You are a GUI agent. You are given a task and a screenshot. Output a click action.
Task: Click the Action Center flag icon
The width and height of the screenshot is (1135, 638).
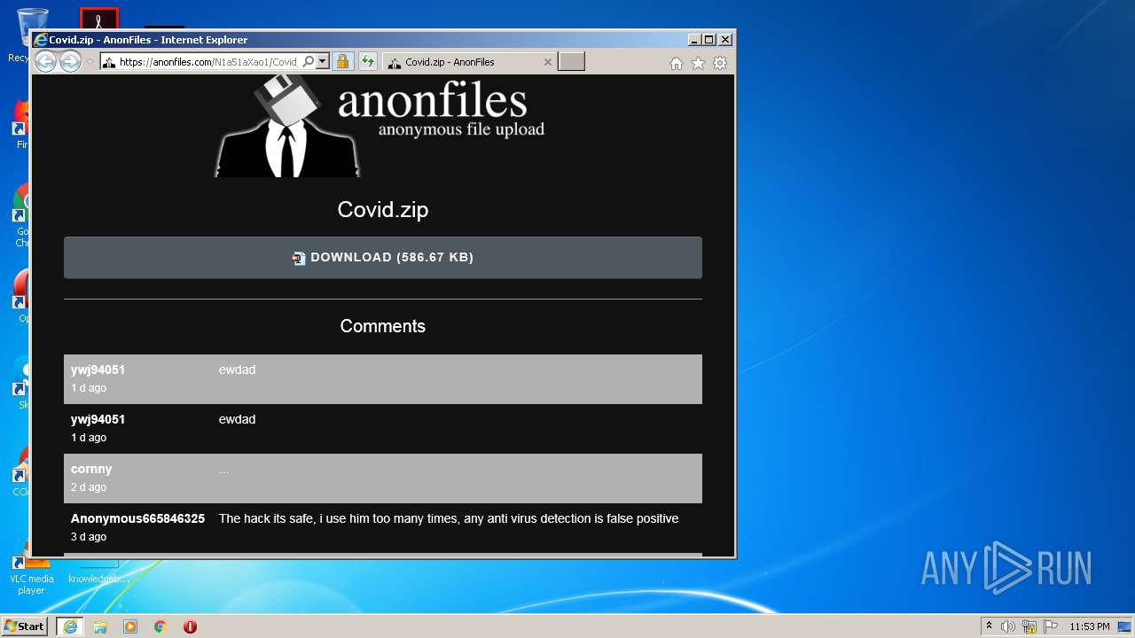[1051, 626]
